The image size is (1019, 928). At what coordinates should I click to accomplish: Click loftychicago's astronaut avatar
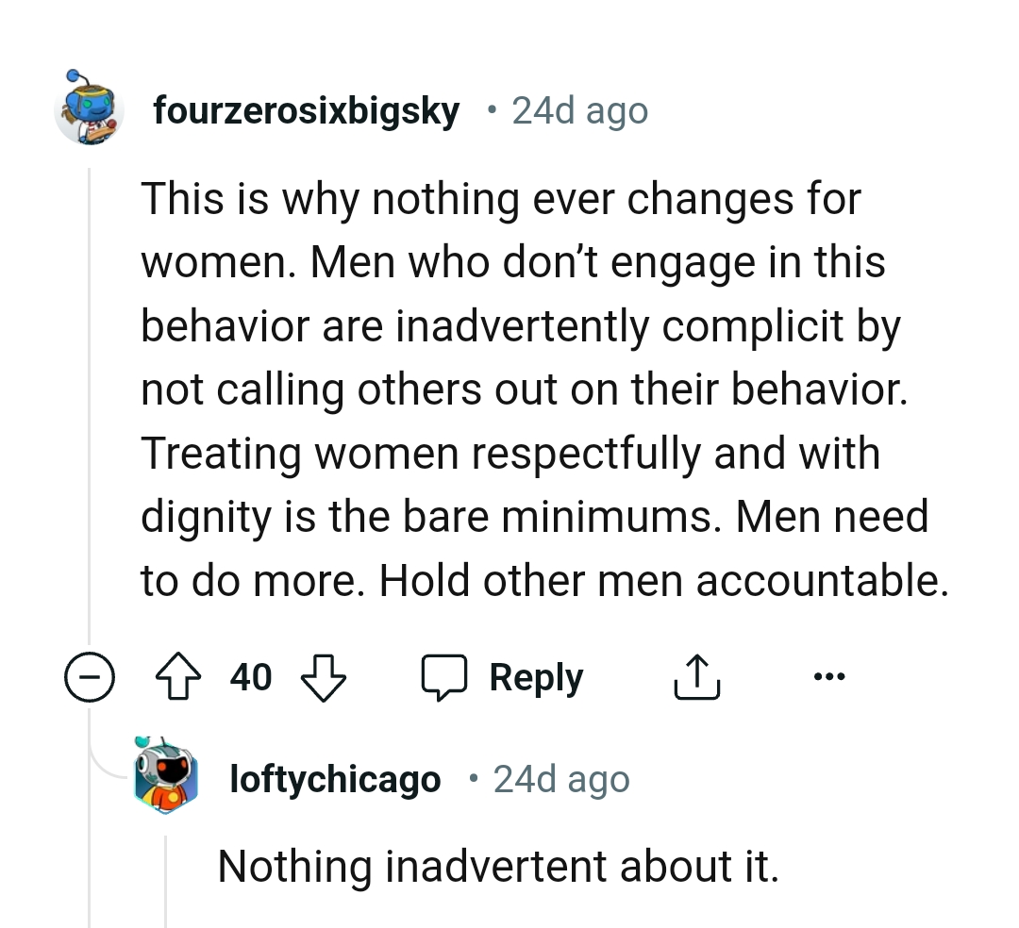click(x=166, y=778)
